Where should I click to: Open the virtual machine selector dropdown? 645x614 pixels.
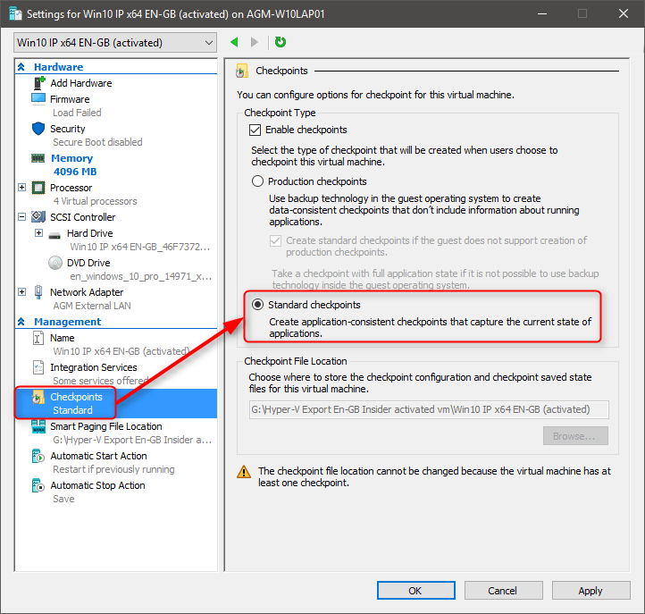click(x=115, y=43)
